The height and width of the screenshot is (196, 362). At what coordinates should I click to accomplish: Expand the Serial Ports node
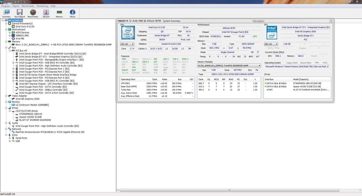click(10, 138)
